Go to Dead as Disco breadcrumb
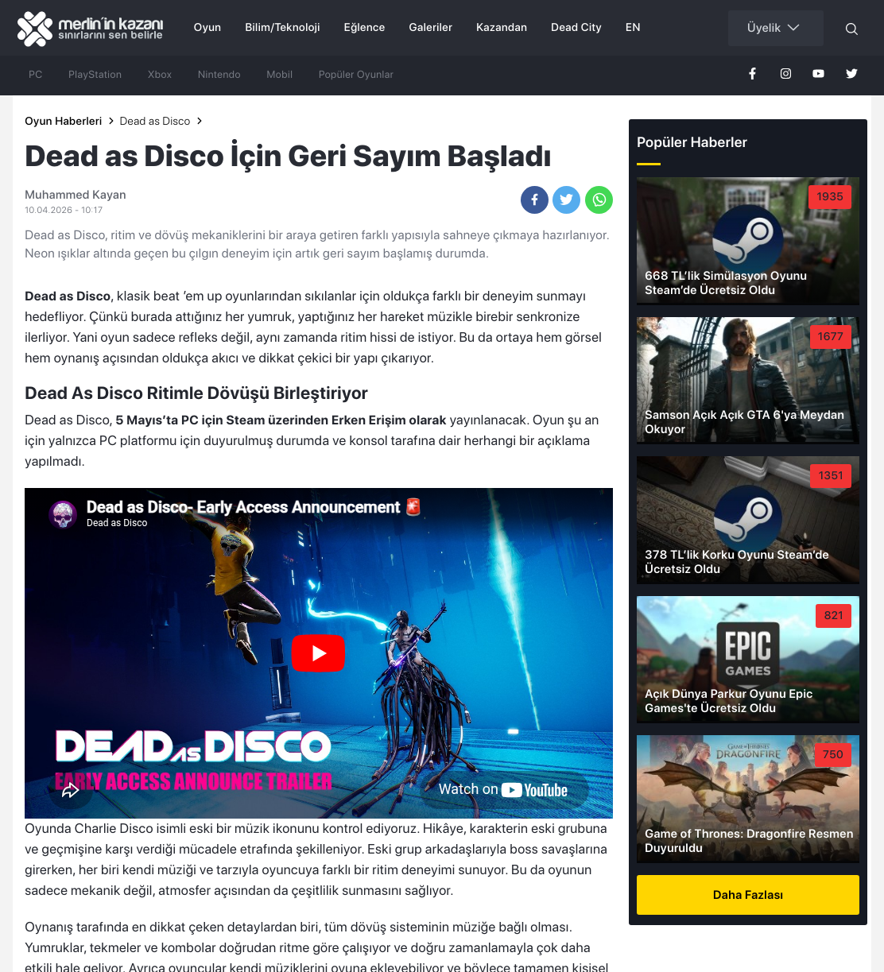Viewport: 884px width, 972px height. pos(155,121)
